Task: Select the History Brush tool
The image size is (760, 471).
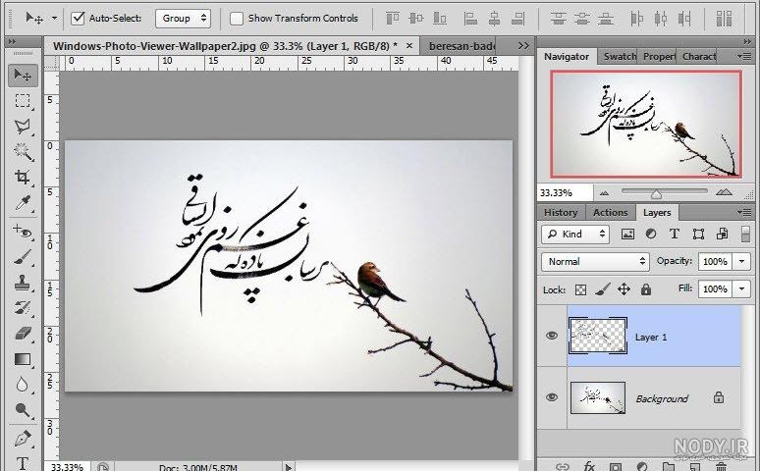Action: tap(23, 308)
